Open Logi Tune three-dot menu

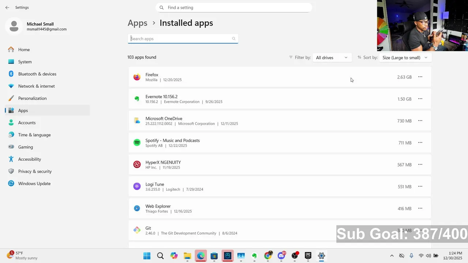coord(420,186)
